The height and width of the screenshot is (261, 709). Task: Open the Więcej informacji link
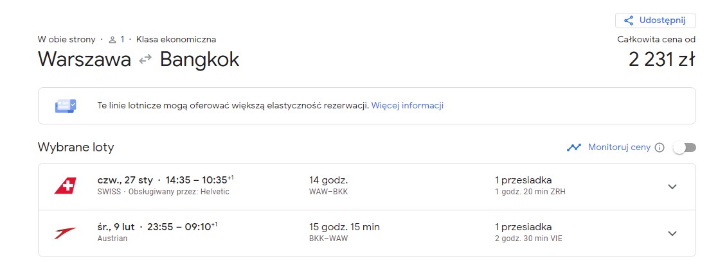(408, 105)
